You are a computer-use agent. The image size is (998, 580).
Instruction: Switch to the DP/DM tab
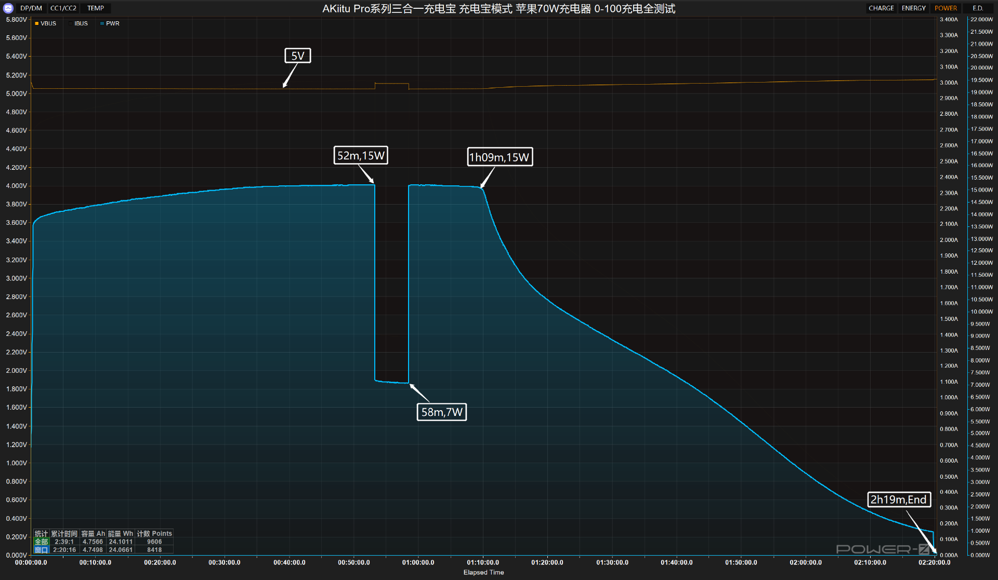pos(31,8)
